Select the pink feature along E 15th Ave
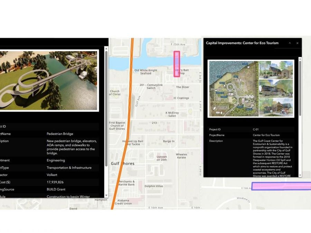Screen dimensions: 311x233 [x=281, y=186]
